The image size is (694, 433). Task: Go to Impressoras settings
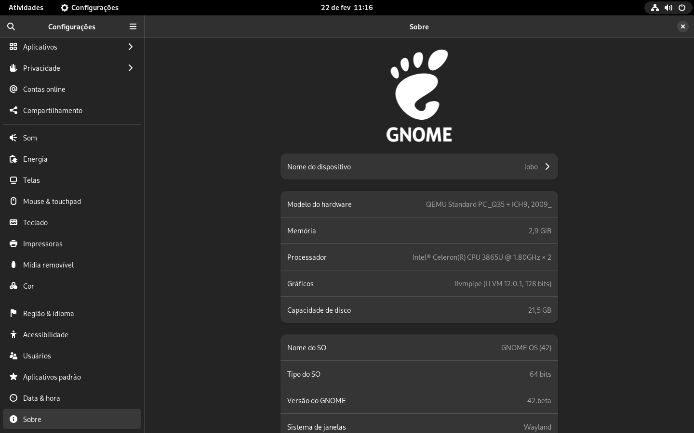(x=72, y=243)
